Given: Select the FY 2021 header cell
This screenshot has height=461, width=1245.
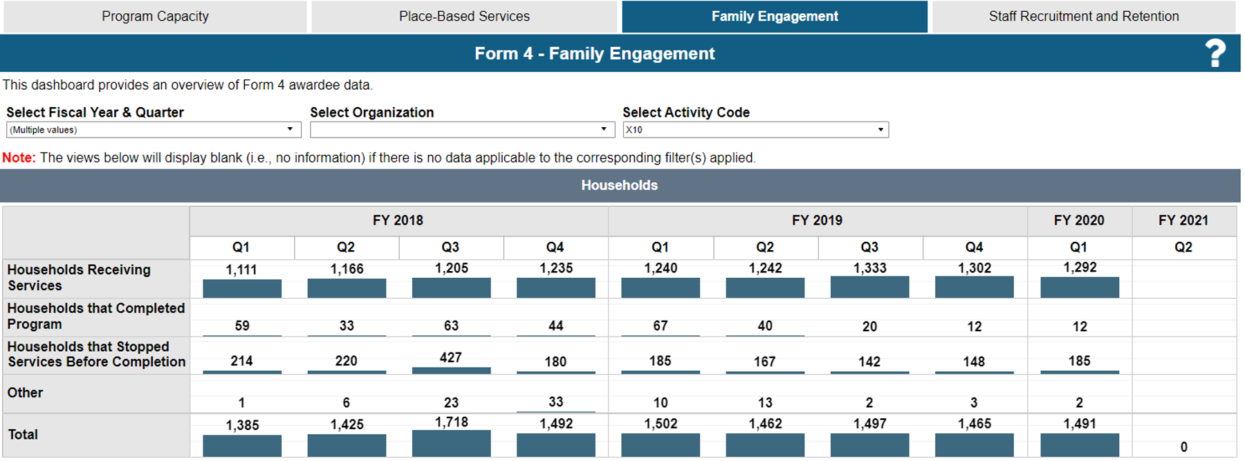Looking at the screenshot, I should [1183, 220].
